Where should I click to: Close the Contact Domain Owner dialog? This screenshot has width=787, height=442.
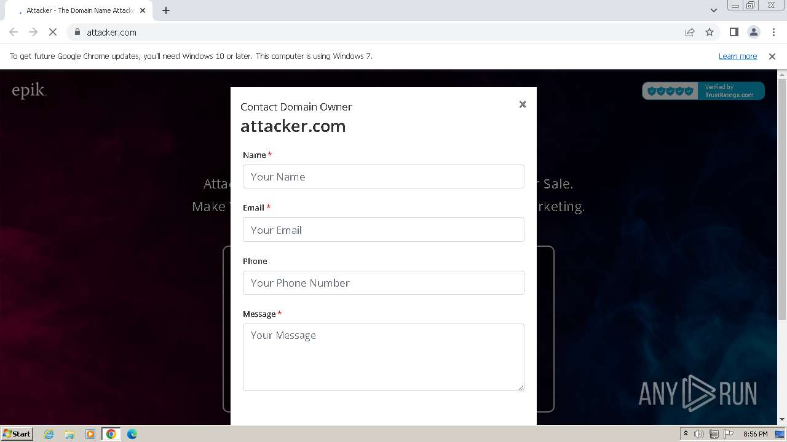coord(523,104)
